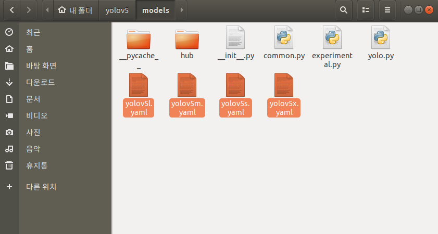Select the __pycache__ folder icon
This screenshot has width=438, height=234.
(x=139, y=39)
